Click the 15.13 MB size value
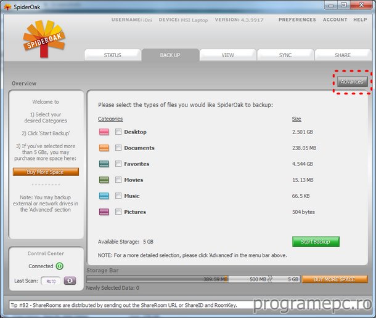The width and height of the screenshot is (376, 318). [303, 180]
